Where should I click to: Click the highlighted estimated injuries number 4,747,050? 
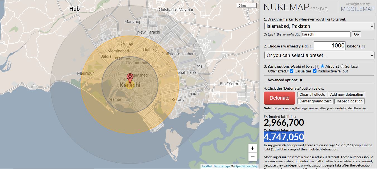point(284,137)
